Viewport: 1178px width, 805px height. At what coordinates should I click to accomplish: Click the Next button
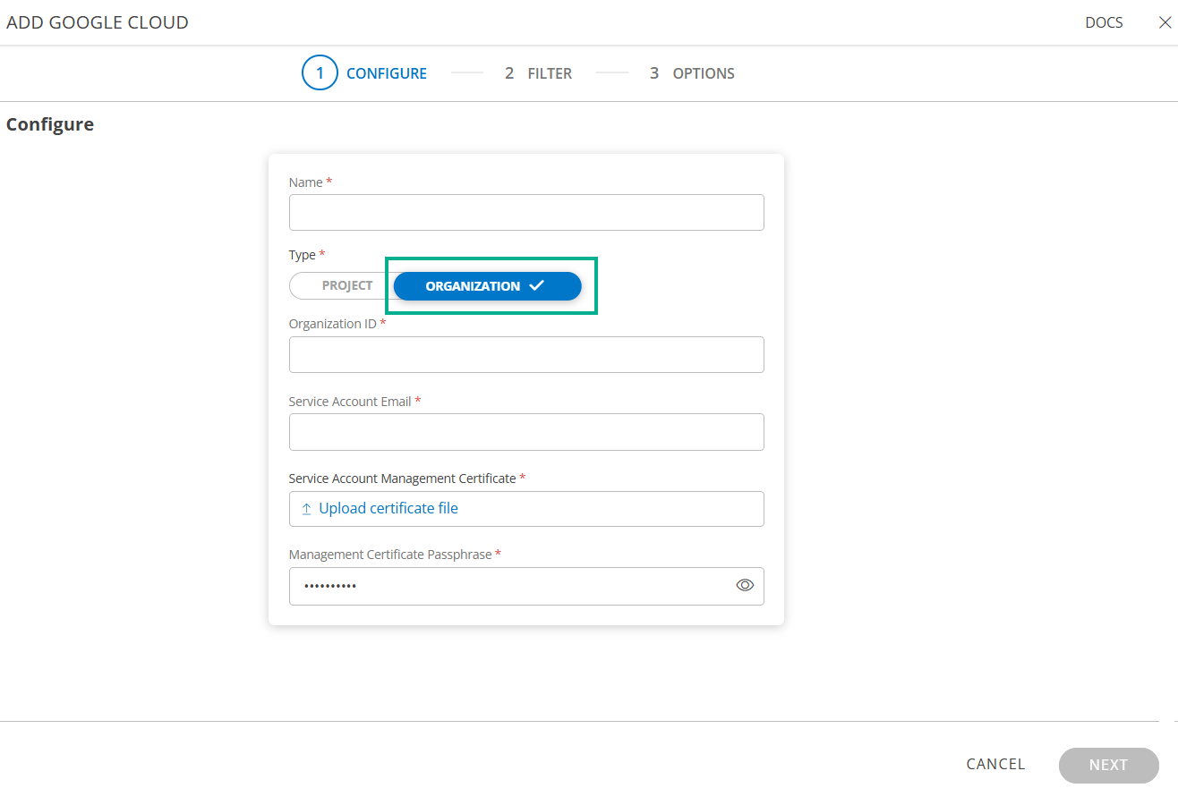(x=1108, y=765)
